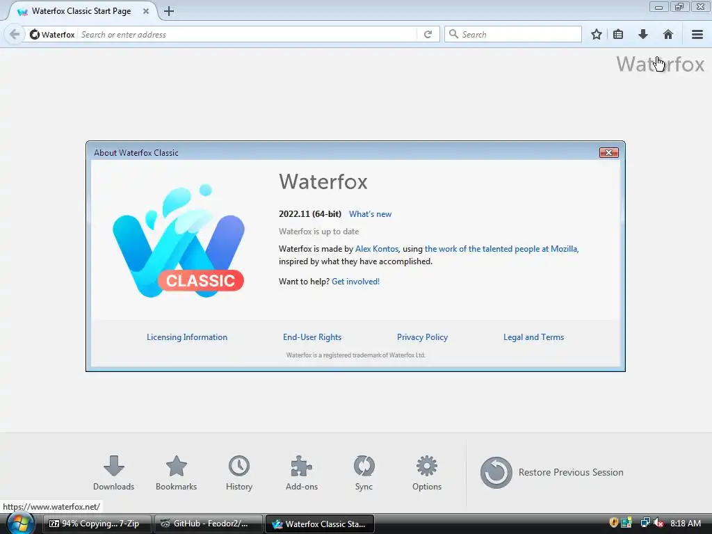Click the back navigation arrow
This screenshot has width=712, height=534.
click(15, 34)
